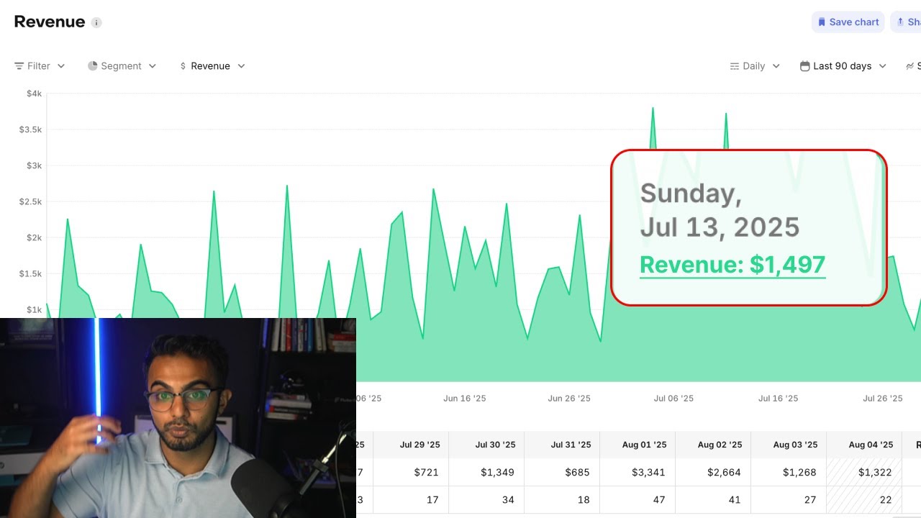This screenshot has height=518, width=921.
Task: Click the dollar sign icon next to Revenue
Action: point(183,65)
